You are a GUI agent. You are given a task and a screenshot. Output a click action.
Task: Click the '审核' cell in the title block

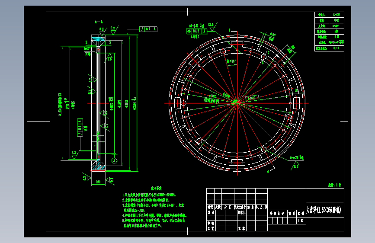(211, 223)
